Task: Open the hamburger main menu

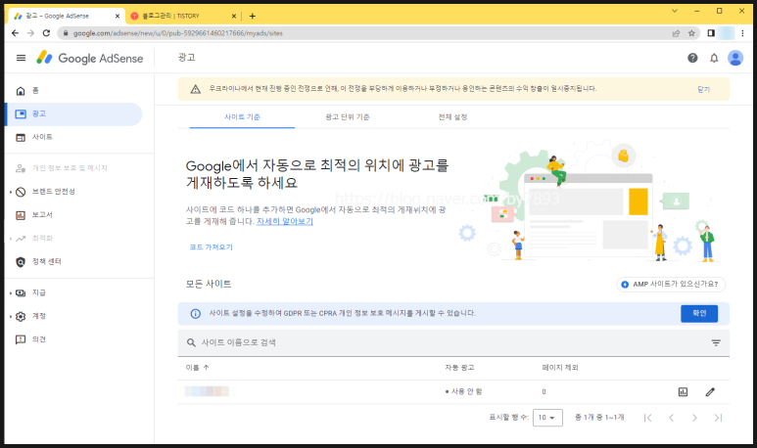Action: [x=21, y=58]
